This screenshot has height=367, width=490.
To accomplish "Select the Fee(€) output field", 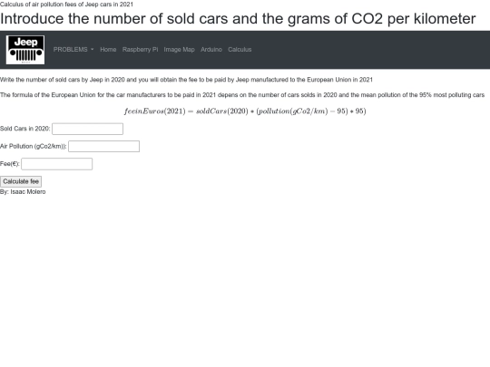I will coord(57,164).
